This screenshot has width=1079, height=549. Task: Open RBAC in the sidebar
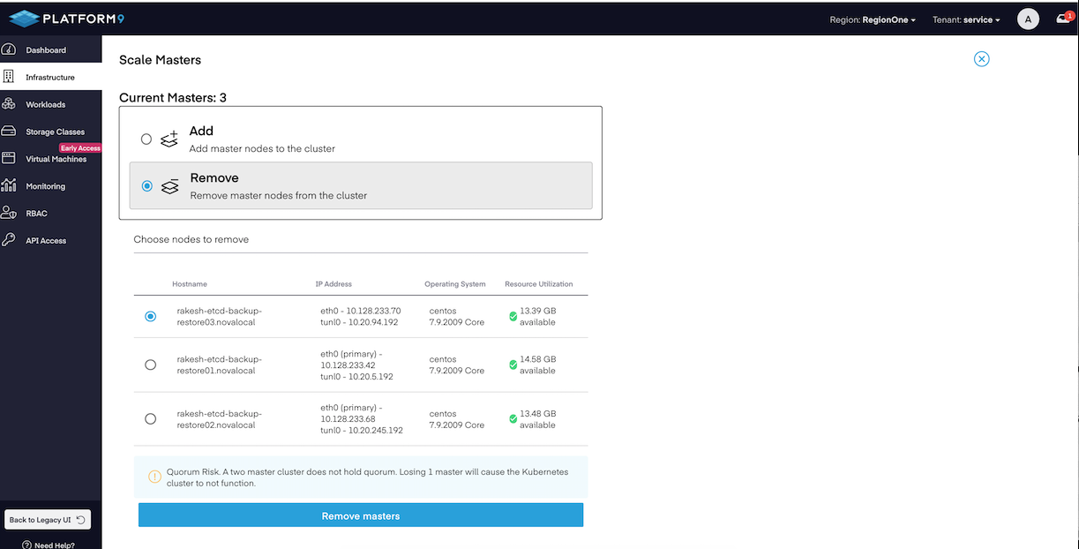51,214
